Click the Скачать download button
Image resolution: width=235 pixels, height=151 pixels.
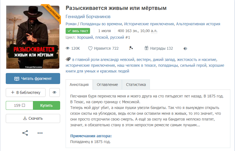pyautogui.click(x=33, y=118)
